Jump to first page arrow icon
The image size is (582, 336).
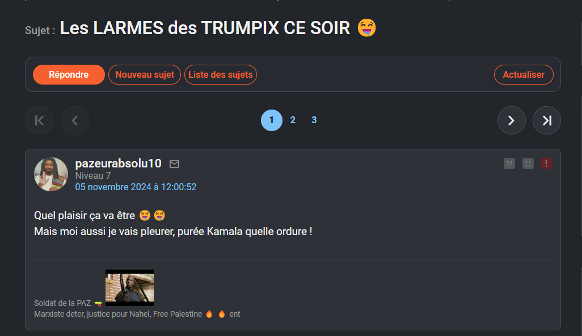[39, 120]
